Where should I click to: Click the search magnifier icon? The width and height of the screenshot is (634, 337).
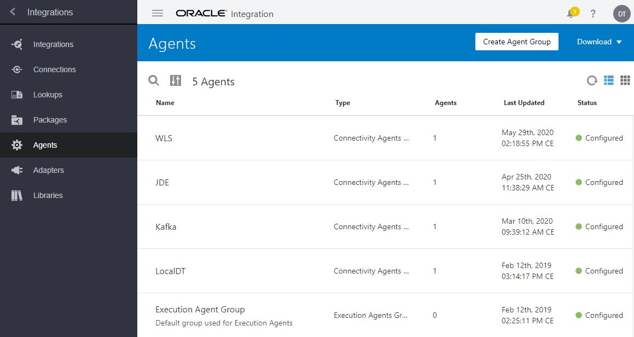153,80
